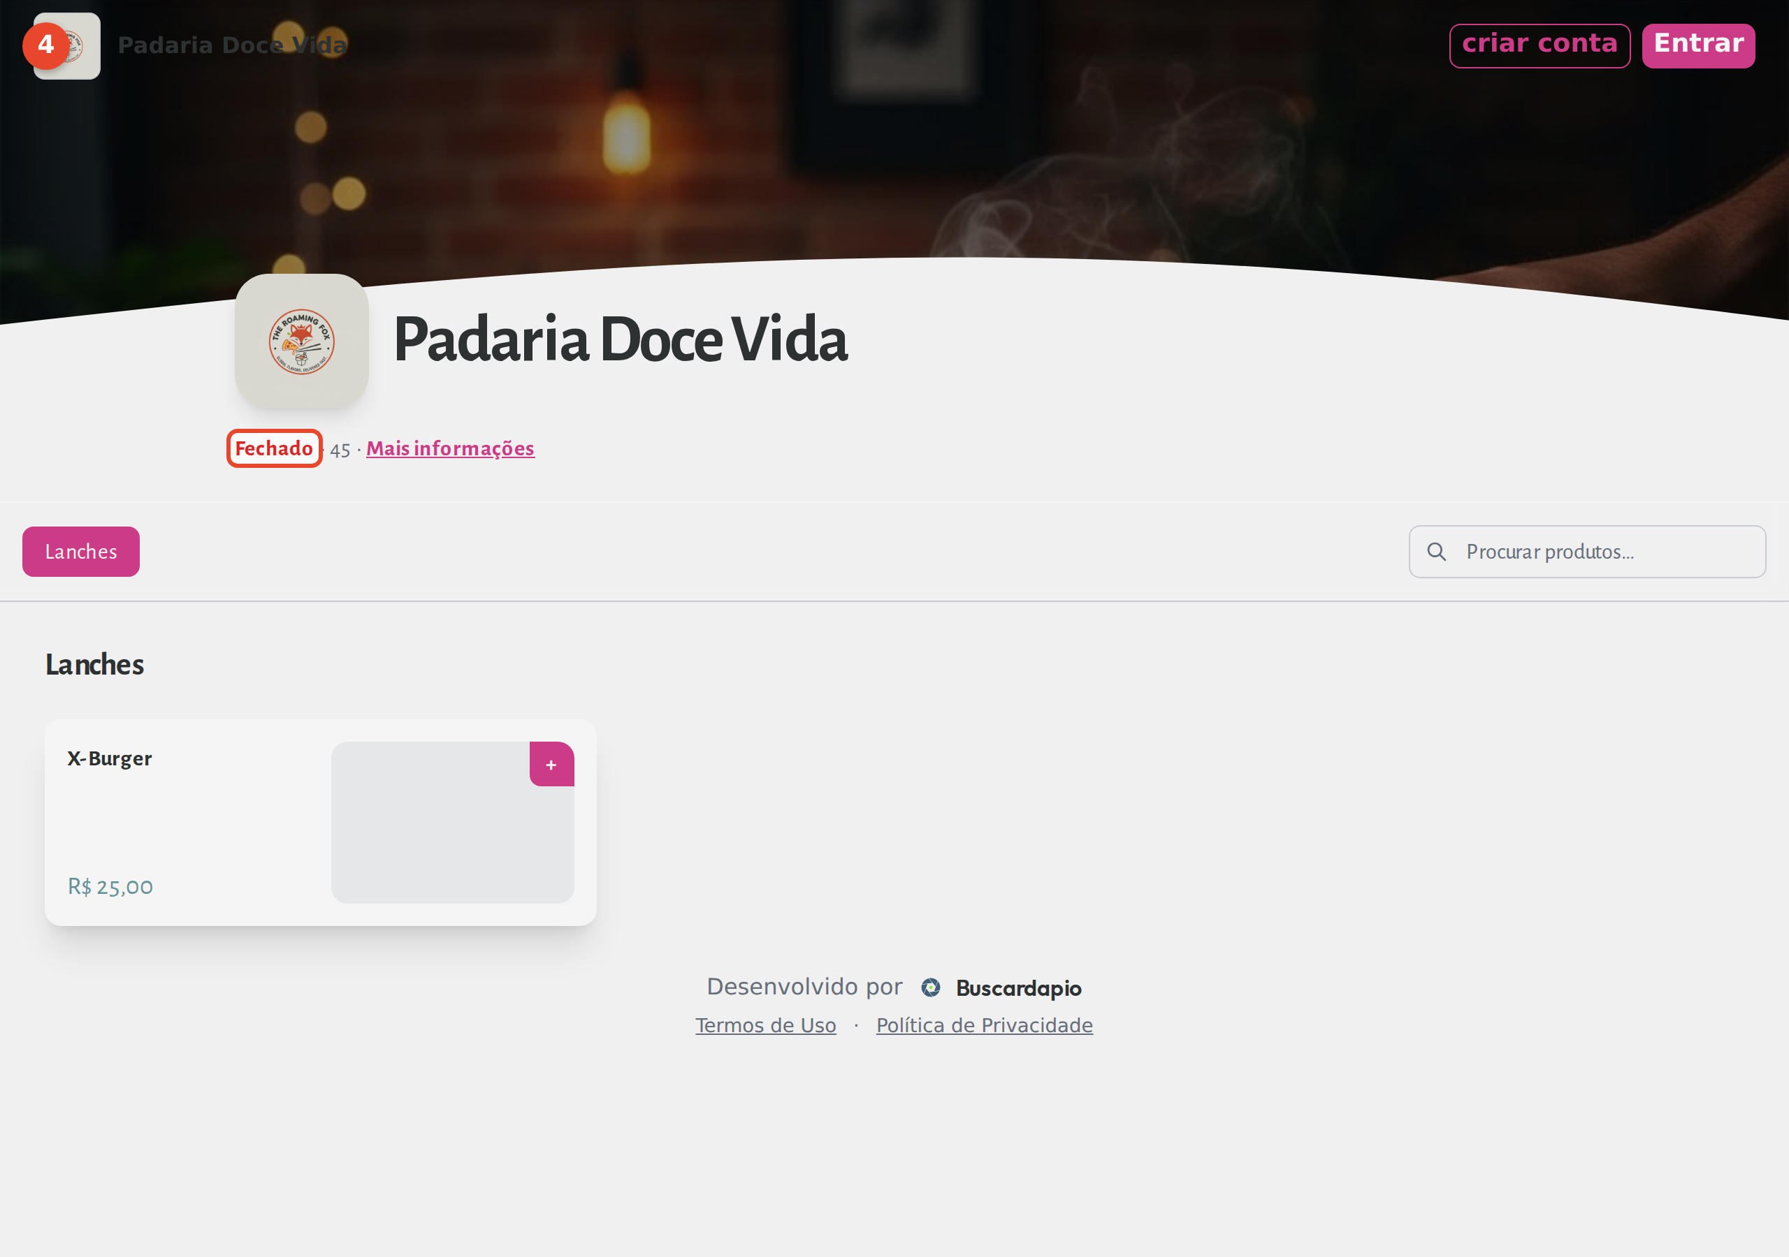
Task: Click the Buscardapio brand name
Action: (x=1018, y=988)
